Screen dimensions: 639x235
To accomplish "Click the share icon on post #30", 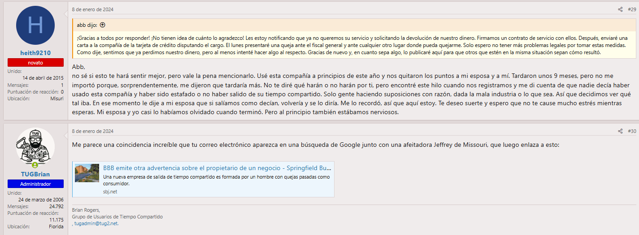I will [620, 131].
